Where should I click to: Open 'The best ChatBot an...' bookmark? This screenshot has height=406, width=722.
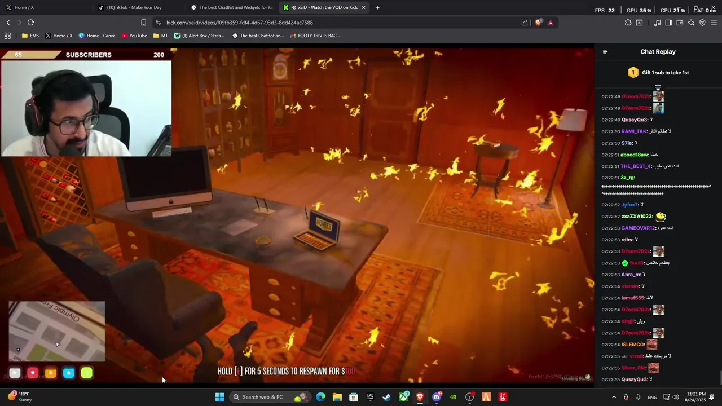(x=258, y=36)
